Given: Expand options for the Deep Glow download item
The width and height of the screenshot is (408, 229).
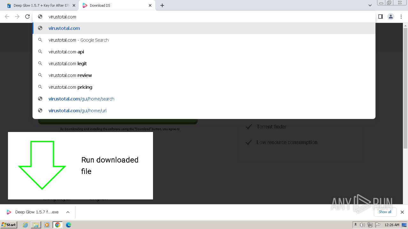Looking at the screenshot, I should click(x=68, y=212).
